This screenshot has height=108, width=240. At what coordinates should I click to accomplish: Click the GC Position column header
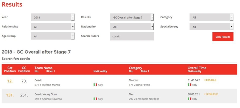tap(24, 69)
